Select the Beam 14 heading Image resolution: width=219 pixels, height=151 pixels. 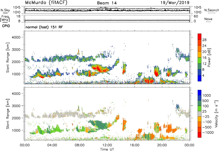107,3
